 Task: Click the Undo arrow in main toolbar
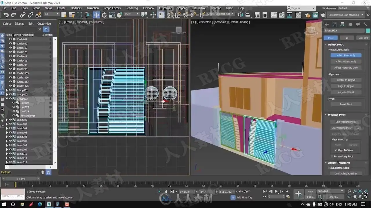(x=6, y=15)
